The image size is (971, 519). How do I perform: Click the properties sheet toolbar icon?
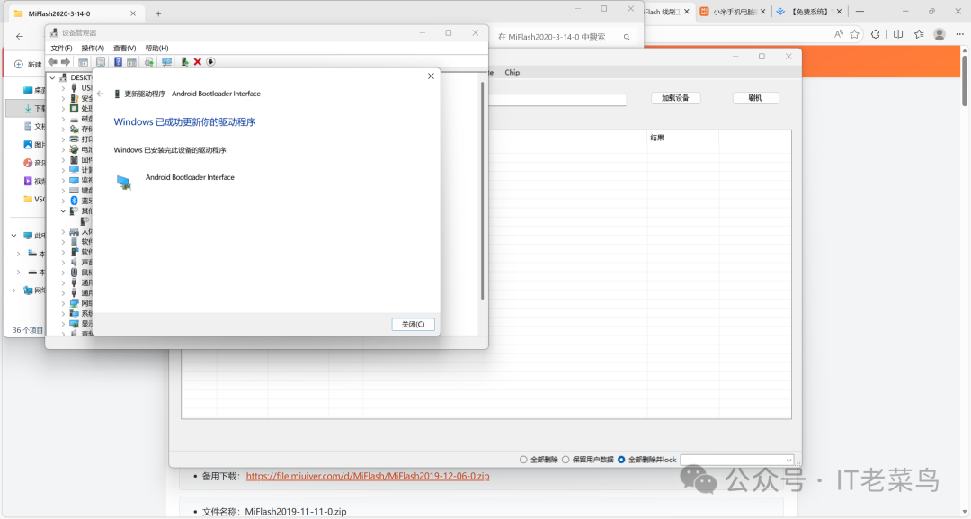coord(101,62)
